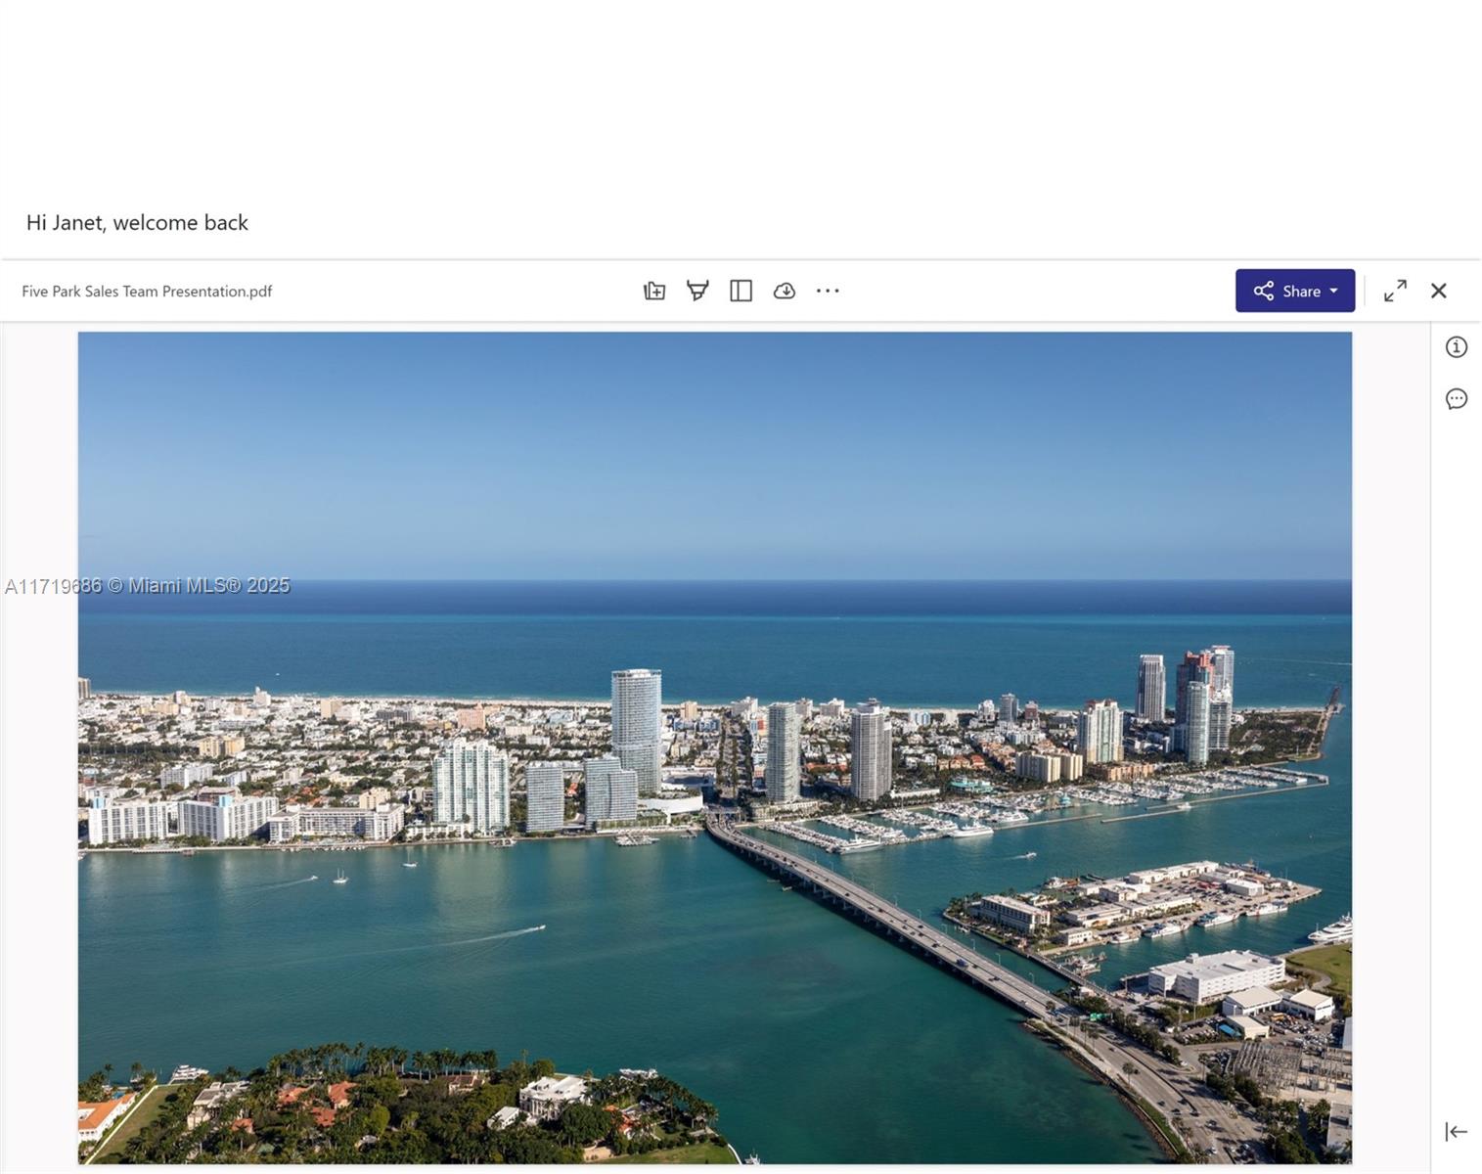Click the 'Hi Janet, welcome back' greeting

pyautogui.click(x=137, y=223)
